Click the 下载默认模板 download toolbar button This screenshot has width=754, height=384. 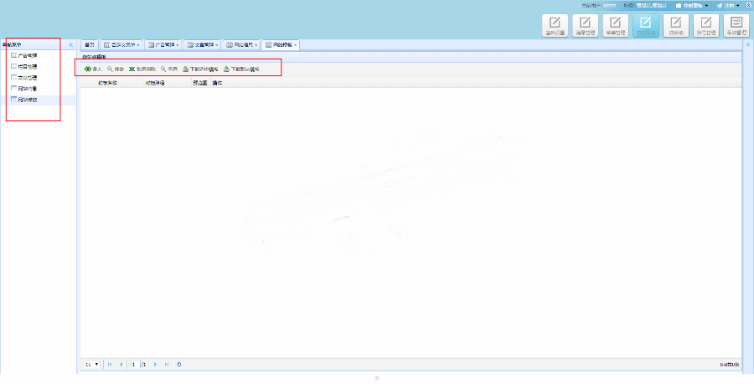pyautogui.click(x=241, y=69)
